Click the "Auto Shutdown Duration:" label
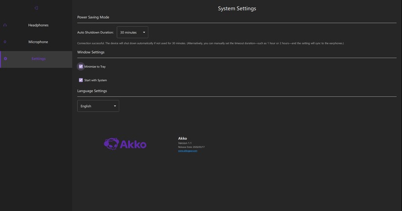402x211 pixels. [95, 32]
